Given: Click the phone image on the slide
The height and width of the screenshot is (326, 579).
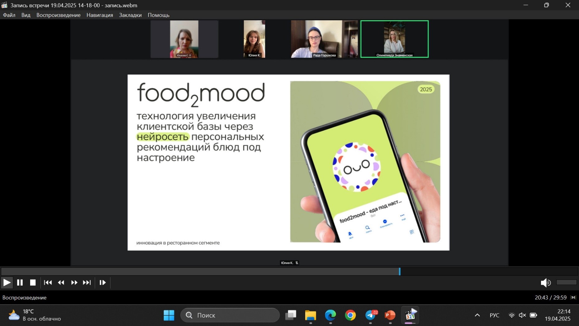Looking at the screenshot, I should 365,162.
